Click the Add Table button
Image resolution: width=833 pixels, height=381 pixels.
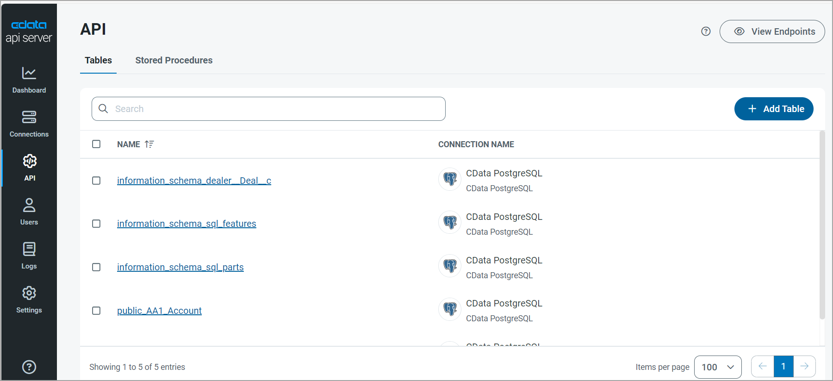coord(773,109)
